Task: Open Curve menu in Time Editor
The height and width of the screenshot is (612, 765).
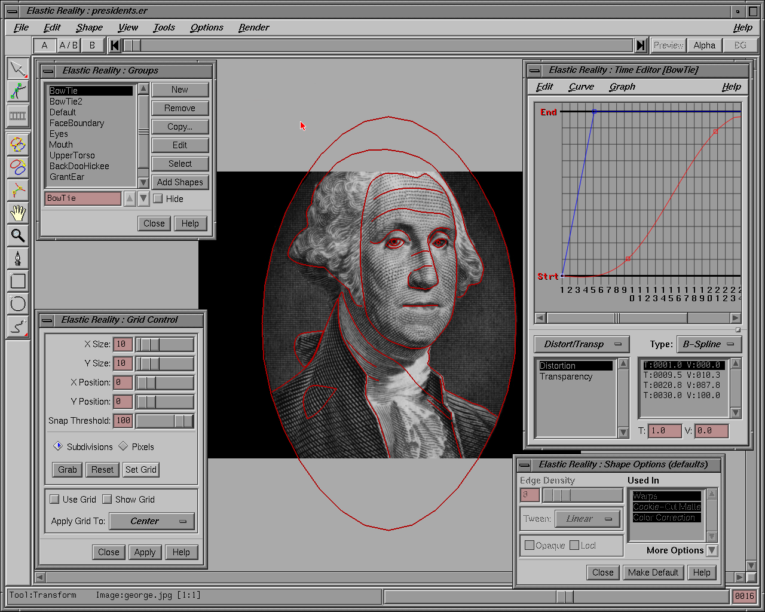Action: tap(581, 87)
